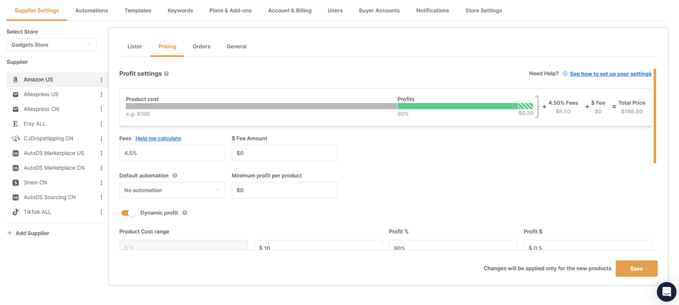The width and height of the screenshot is (679, 305).
Task: Open the Automations top menu
Action: click(x=92, y=10)
